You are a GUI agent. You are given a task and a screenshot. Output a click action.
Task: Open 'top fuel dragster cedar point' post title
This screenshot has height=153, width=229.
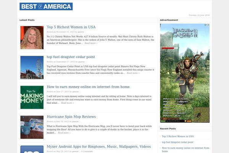tap(71, 57)
